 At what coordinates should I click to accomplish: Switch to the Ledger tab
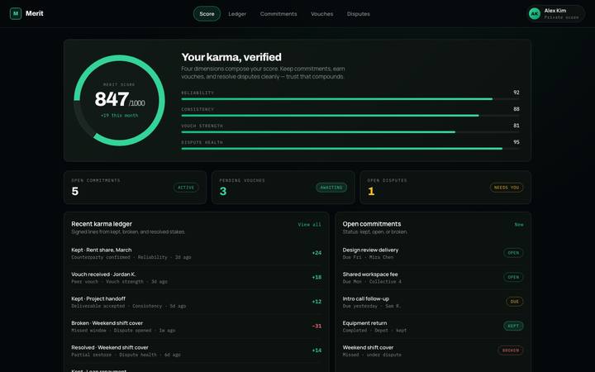tap(237, 14)
